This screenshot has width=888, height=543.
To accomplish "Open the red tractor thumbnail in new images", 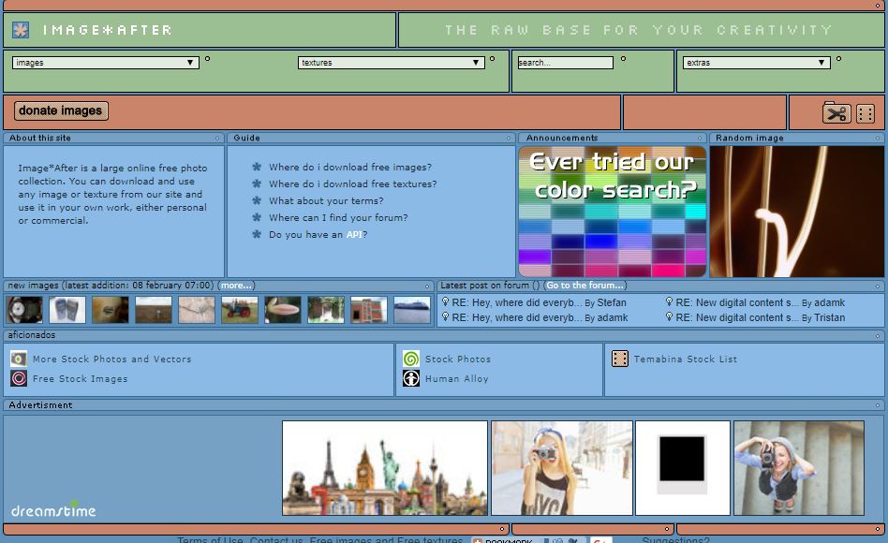I will [240, 310].
